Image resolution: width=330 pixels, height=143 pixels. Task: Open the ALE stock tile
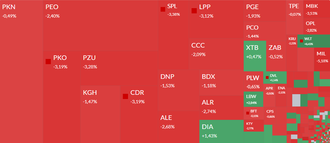pos(178,127)
